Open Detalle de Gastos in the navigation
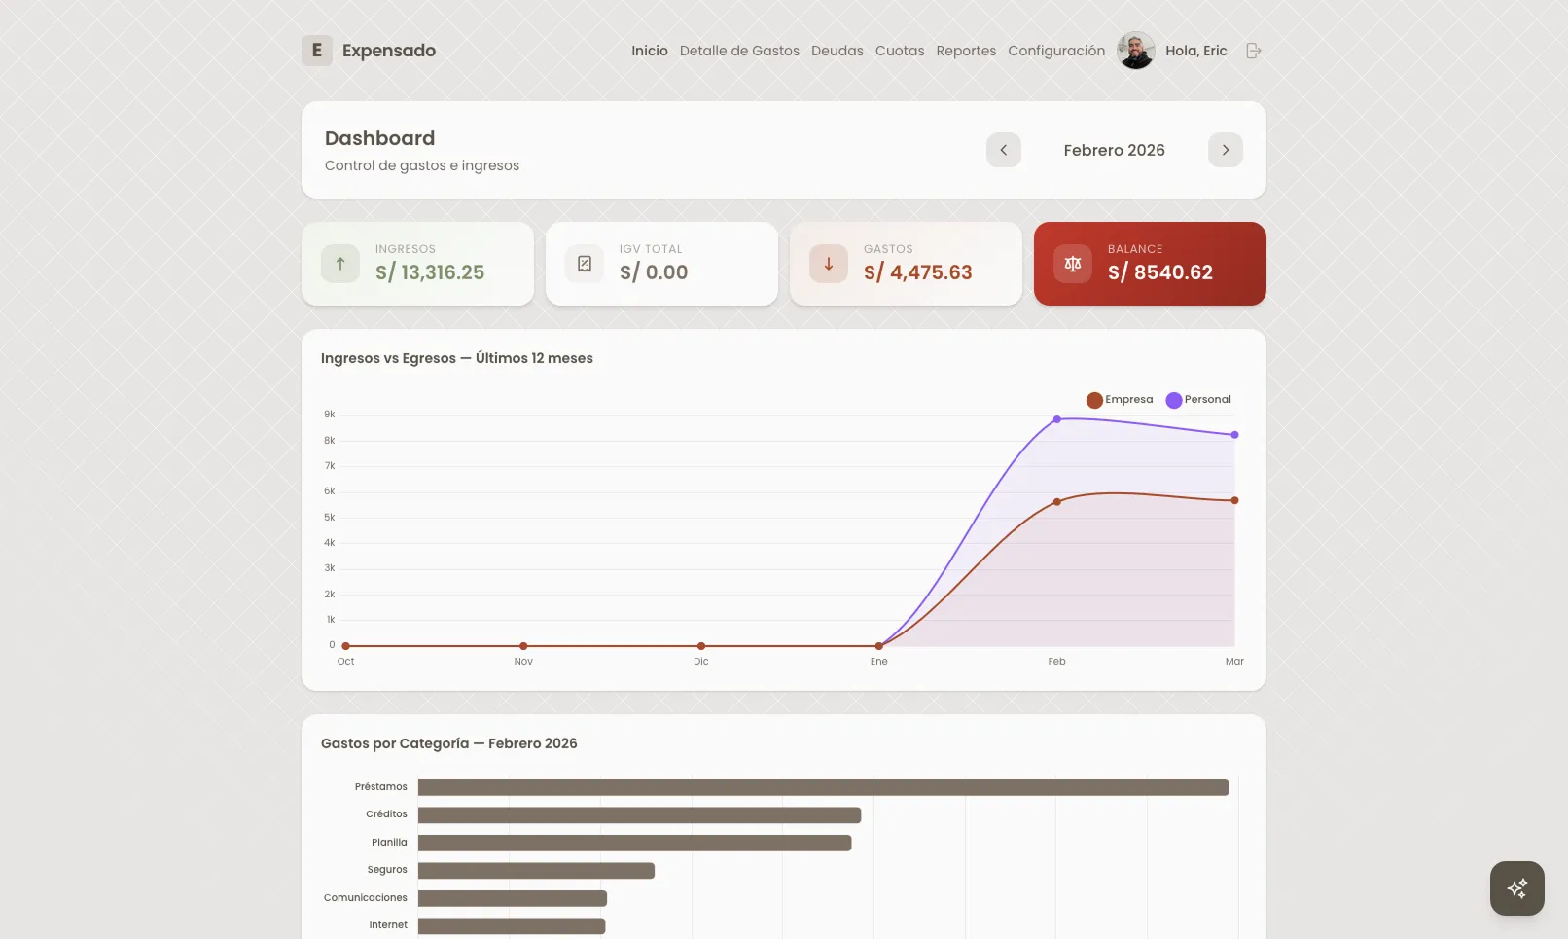 tap(739, 51)
